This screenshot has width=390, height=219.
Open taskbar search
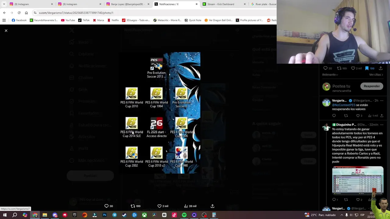coord(15,215)
